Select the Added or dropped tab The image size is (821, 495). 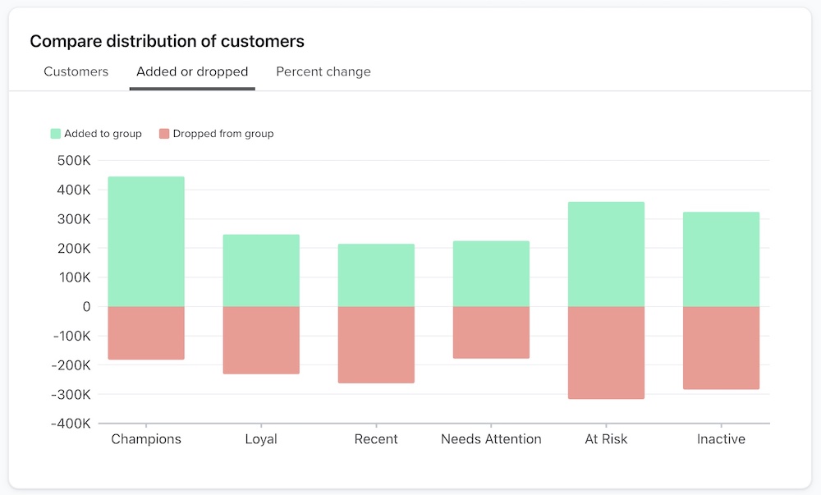191,71
